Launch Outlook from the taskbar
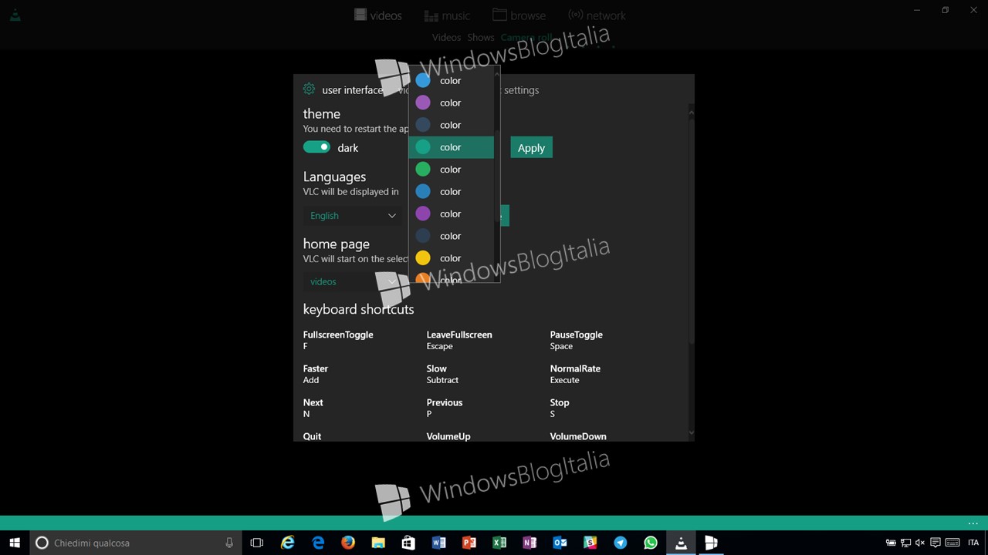 tap(560, 543)
